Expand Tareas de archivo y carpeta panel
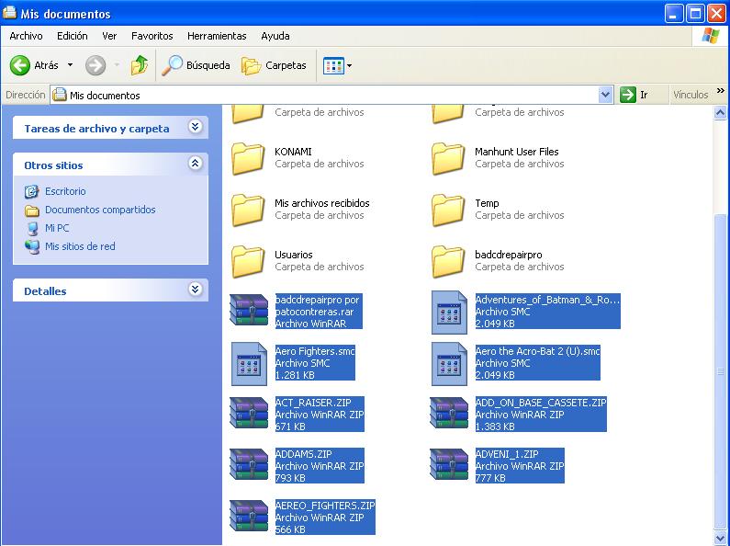The width and height of the screenshot is (730, 546). [195, 126]
